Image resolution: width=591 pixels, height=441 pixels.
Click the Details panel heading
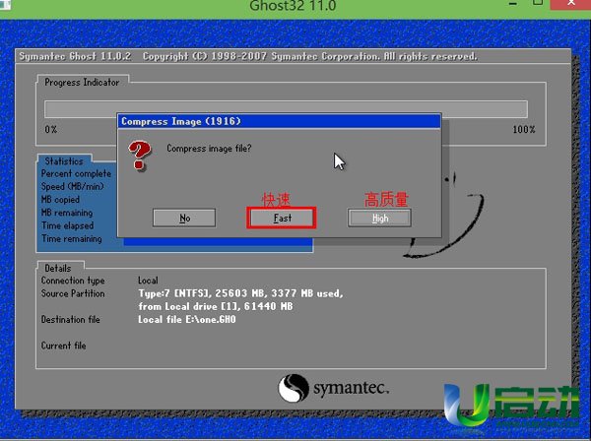pyautogui.click(x=58, y=268)
